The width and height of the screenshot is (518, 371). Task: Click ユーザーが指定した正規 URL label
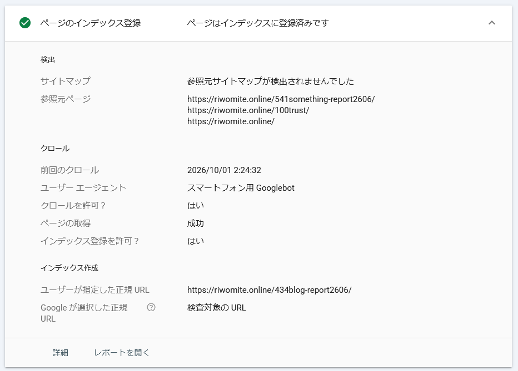[95, 290]
